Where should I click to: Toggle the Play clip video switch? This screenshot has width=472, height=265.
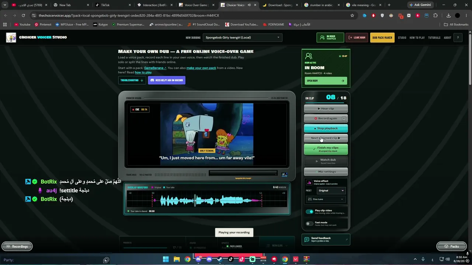point(309,212)
